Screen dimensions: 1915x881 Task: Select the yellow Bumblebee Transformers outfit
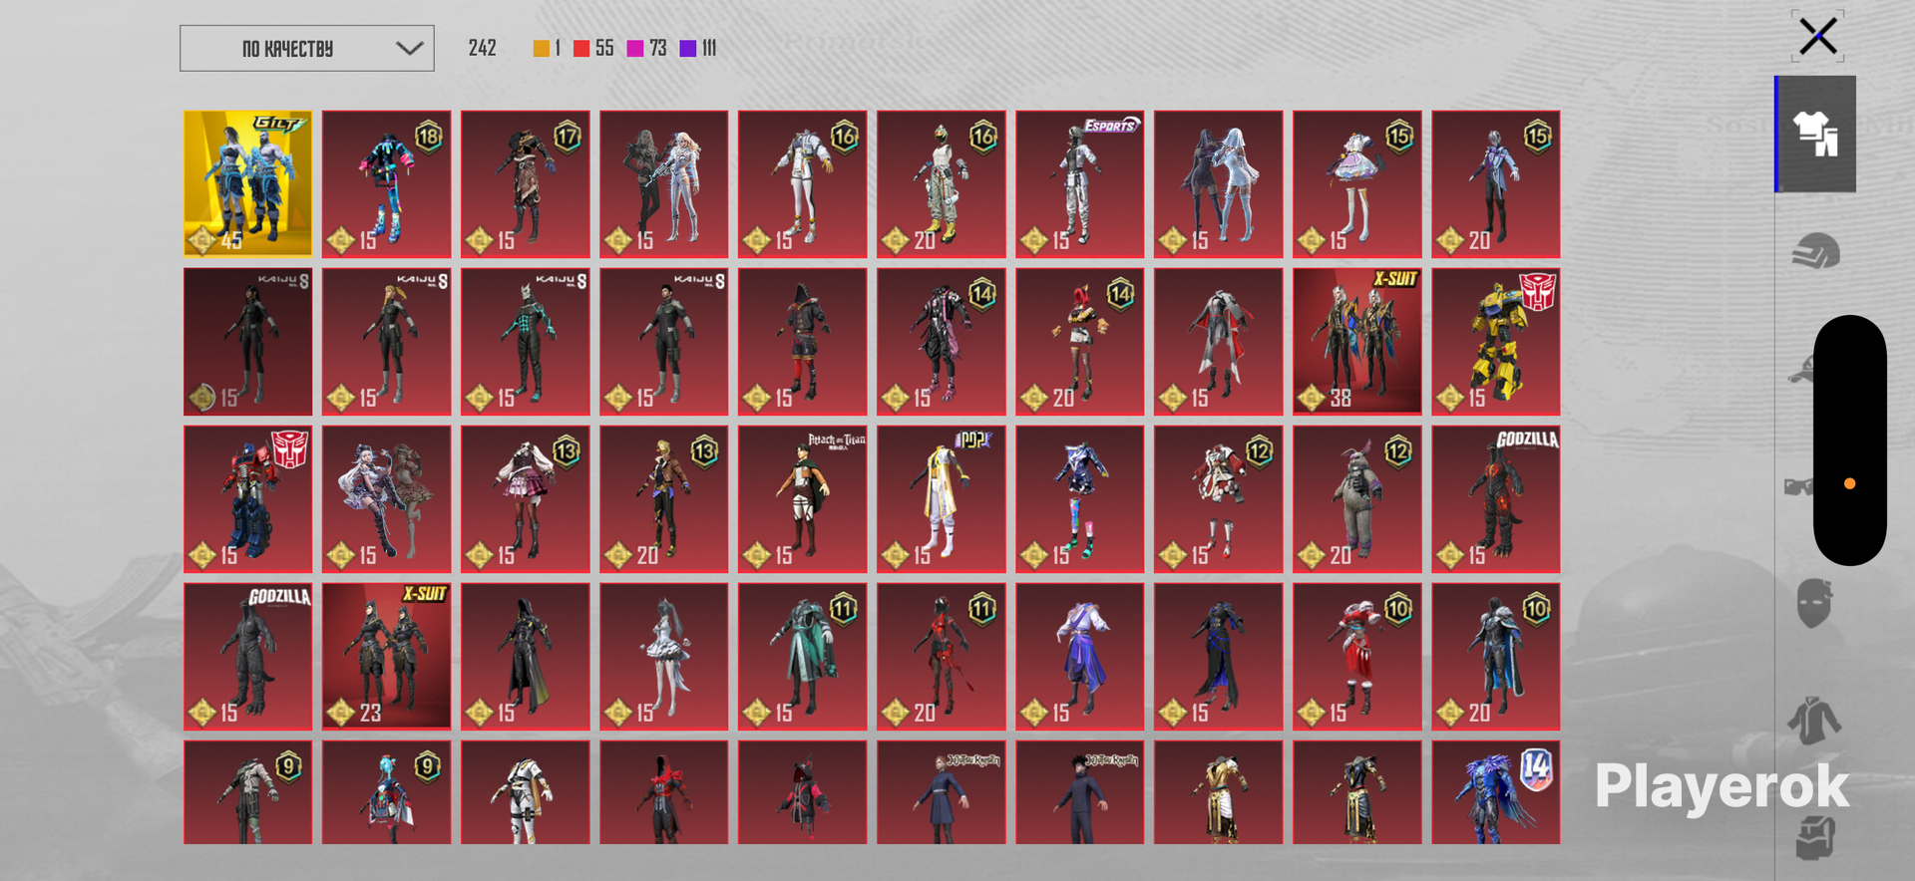(x=1496, y=342)
